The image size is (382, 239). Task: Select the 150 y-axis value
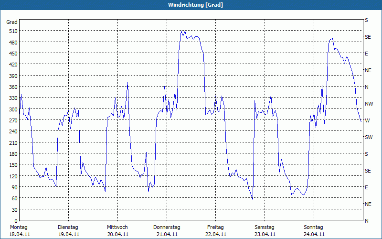click(13, 165)
